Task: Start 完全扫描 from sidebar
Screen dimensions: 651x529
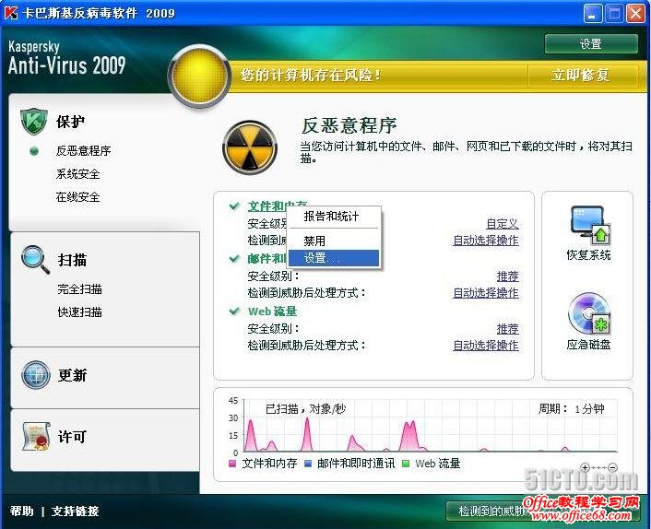Action: (x=79, y=288)
